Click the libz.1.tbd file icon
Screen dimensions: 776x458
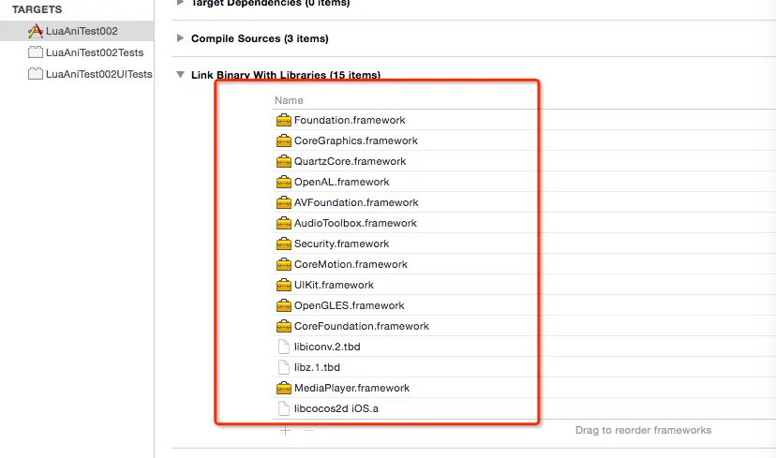[x=284, y=367]
